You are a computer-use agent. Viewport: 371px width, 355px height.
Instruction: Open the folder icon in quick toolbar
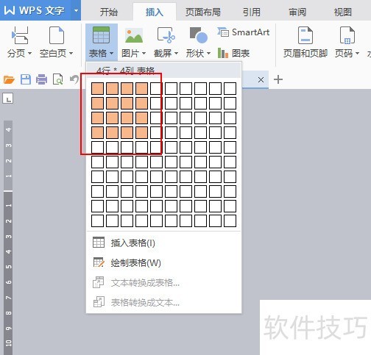9,79
